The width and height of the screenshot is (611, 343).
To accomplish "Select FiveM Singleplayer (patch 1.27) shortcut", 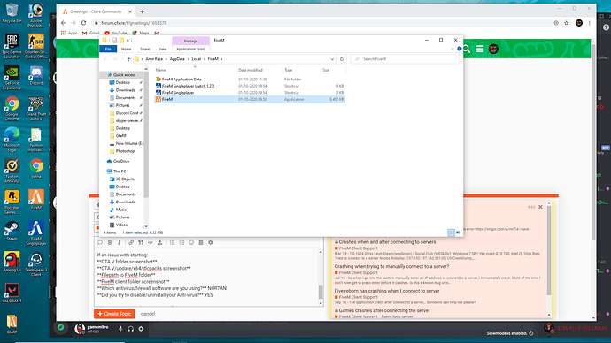I will tap(189, 86).
